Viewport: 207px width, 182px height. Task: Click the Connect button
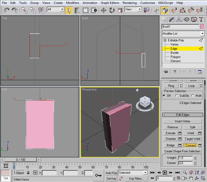pos(190,145)
